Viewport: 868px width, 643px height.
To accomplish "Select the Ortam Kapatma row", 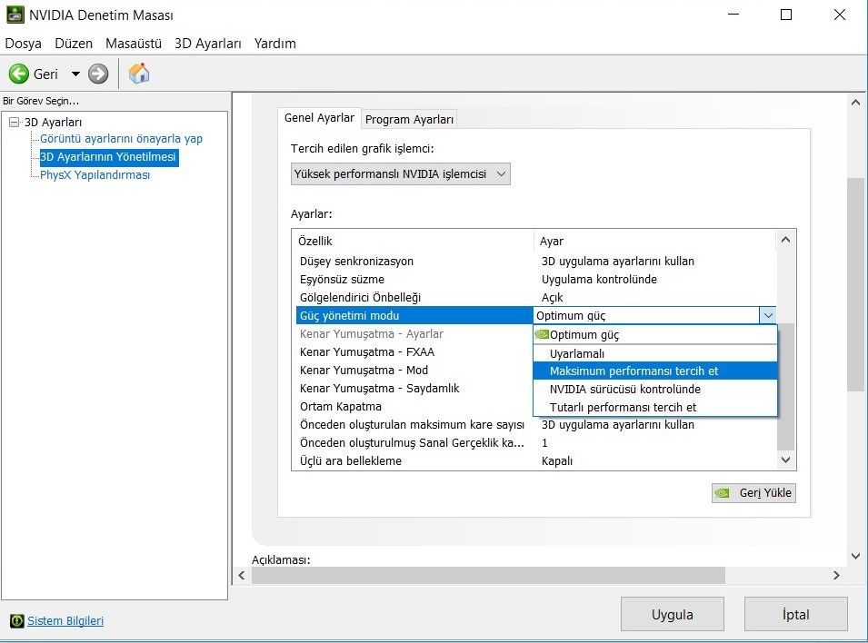I will [414, 407].
